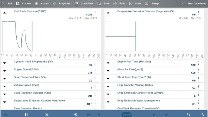Pause the live data recording
Image resolution: width=208 pixels, height=117 pixels.
click(x=26, y=115)
